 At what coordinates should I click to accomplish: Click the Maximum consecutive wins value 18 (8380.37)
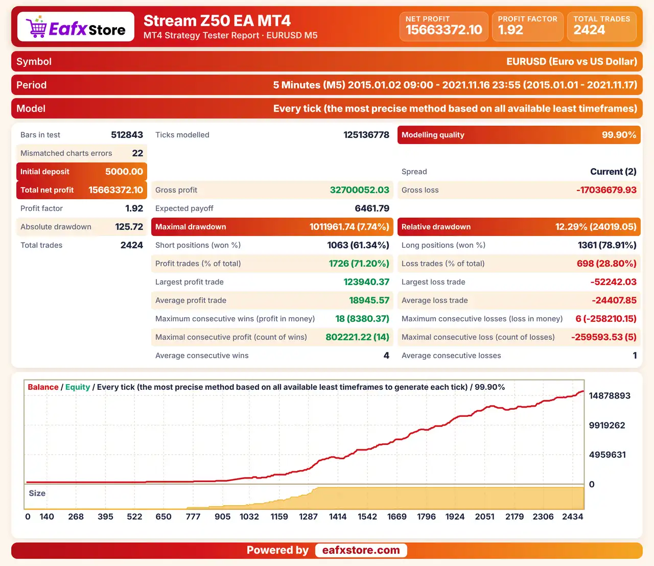[362, 319]
